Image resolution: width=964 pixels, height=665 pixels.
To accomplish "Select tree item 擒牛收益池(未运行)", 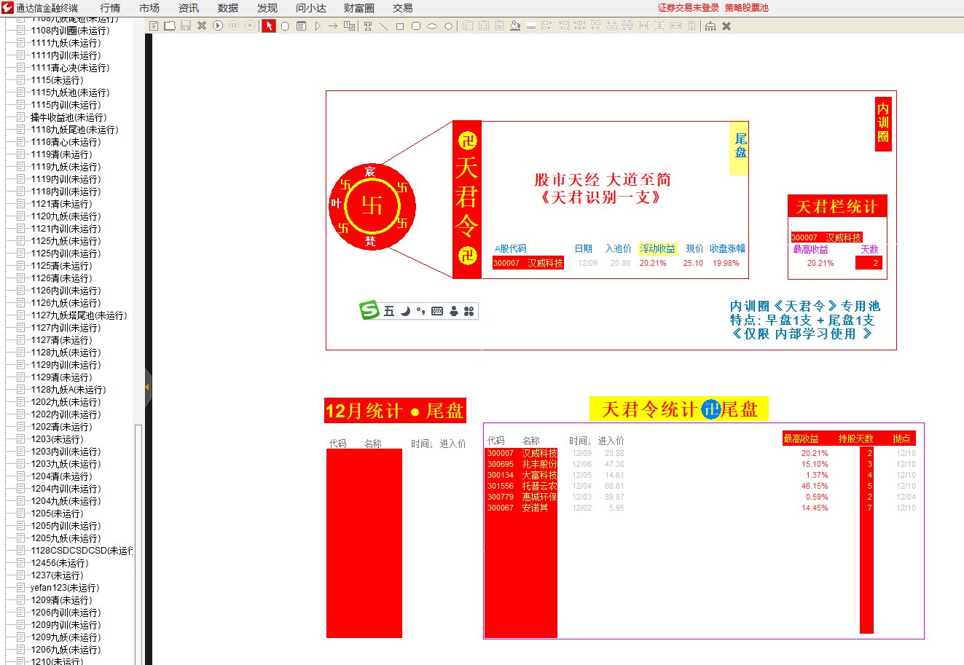I will (68, 117).
